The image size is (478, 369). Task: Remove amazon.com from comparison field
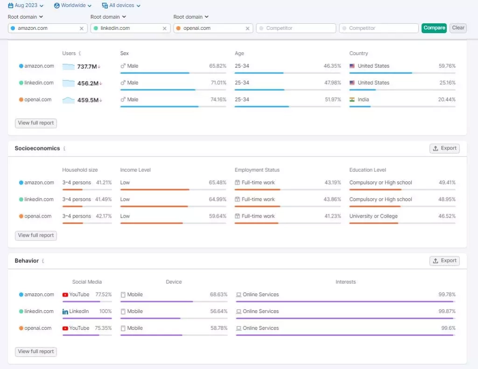tap(82, 28)
